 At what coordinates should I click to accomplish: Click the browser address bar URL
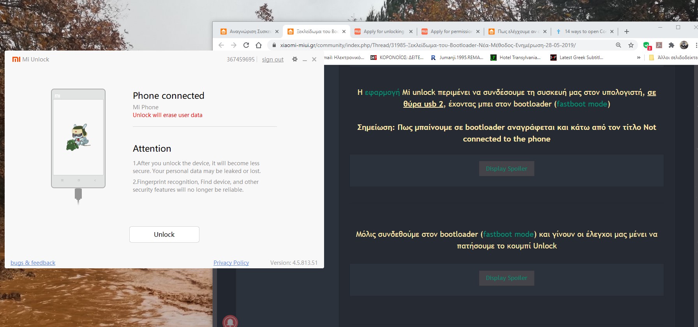pos(428,45)
